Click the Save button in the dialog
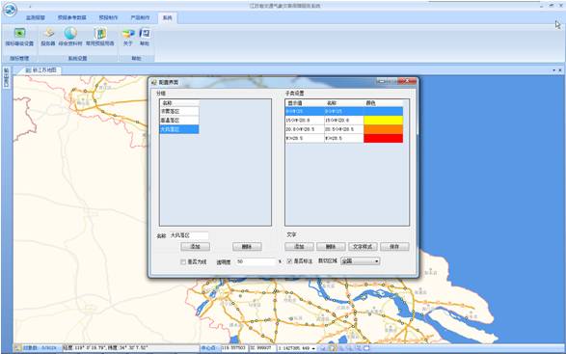The width and height of the screenshot is (566, 354). [394, 247]
